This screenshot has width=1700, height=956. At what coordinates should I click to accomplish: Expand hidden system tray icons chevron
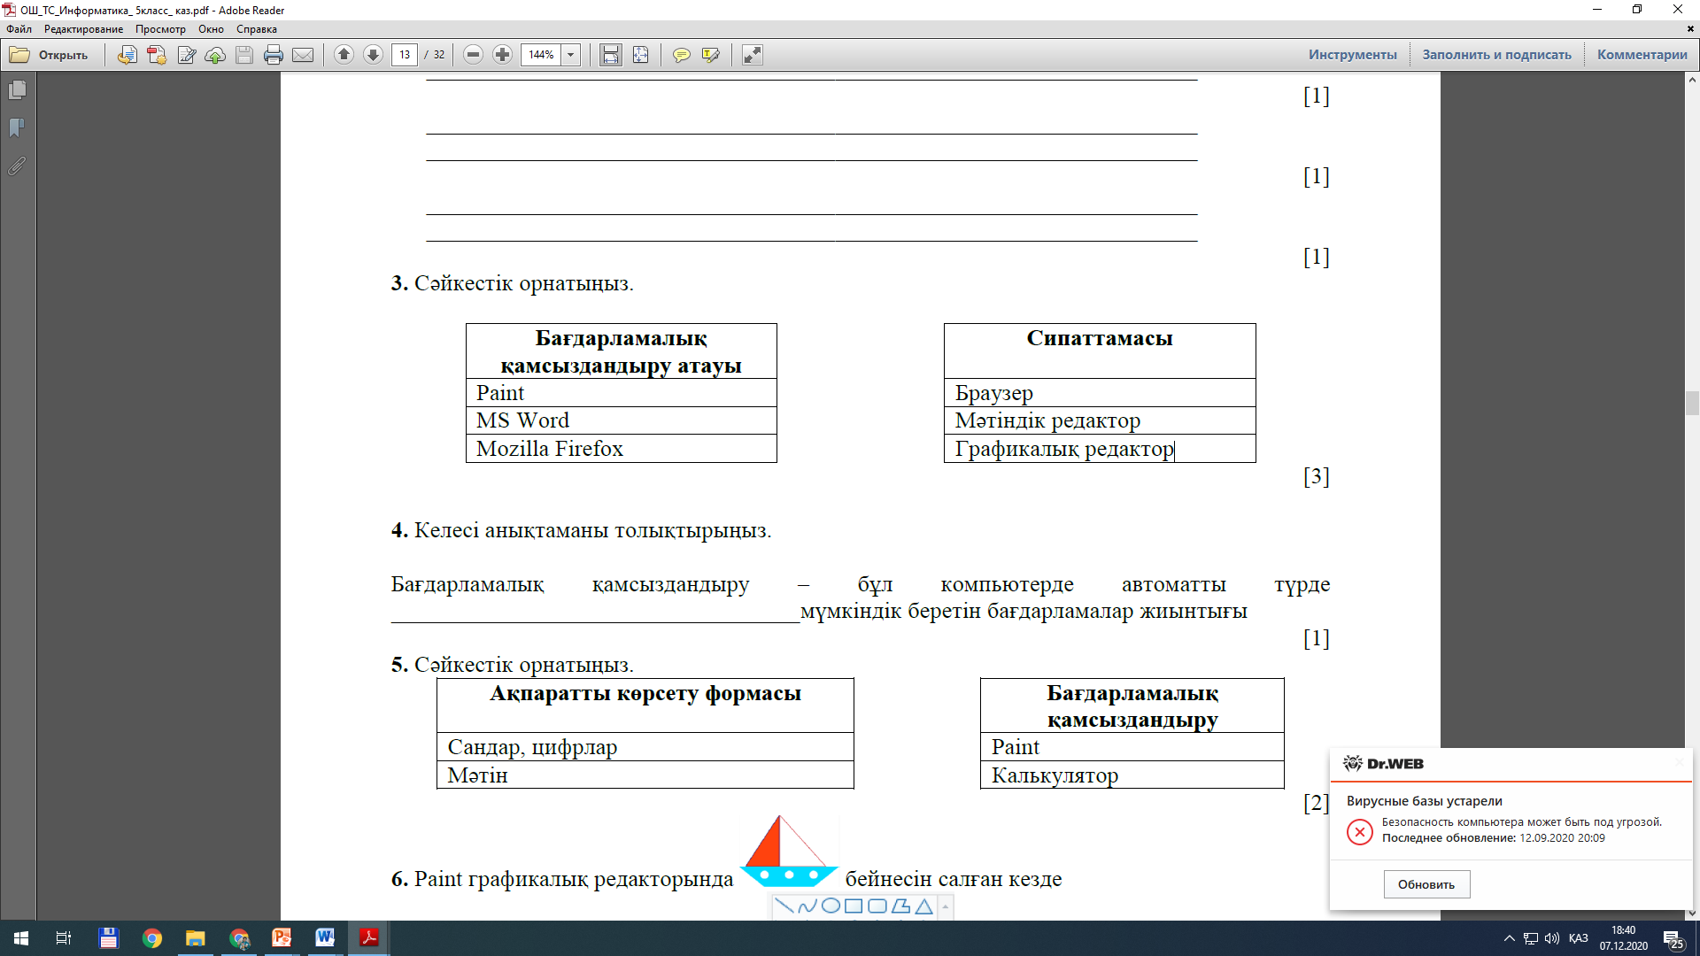[1509, 938]
